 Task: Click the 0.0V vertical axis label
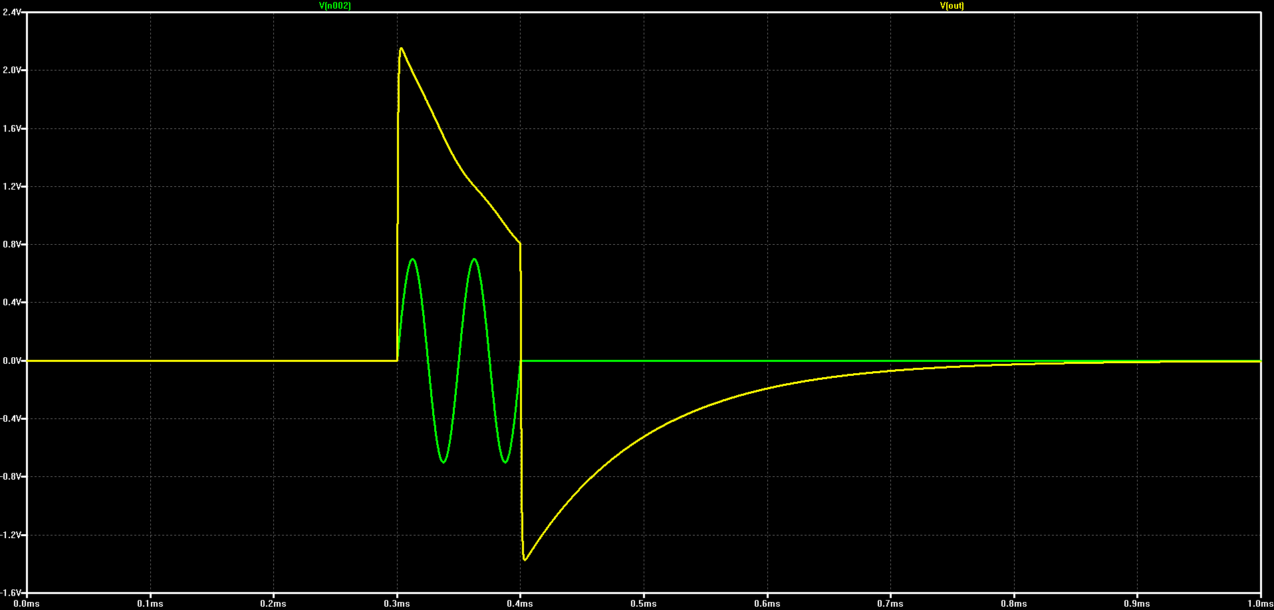click(12, 361)
